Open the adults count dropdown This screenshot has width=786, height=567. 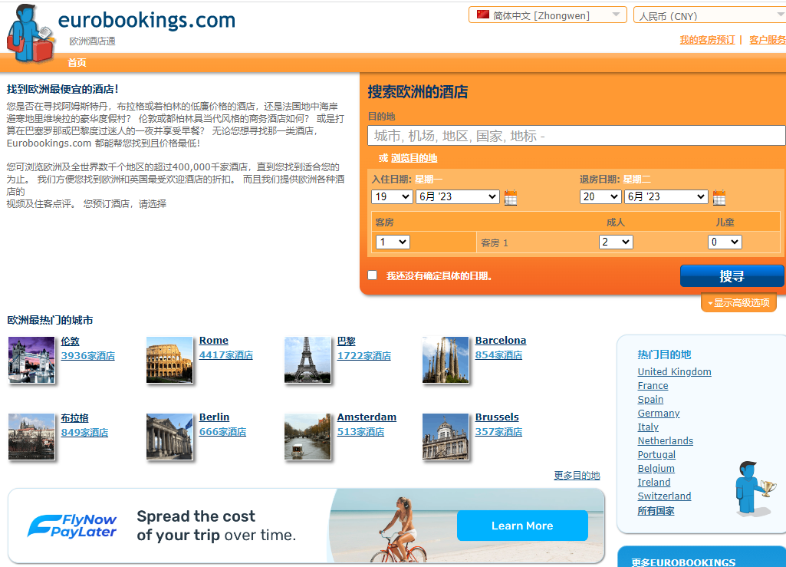615,242
